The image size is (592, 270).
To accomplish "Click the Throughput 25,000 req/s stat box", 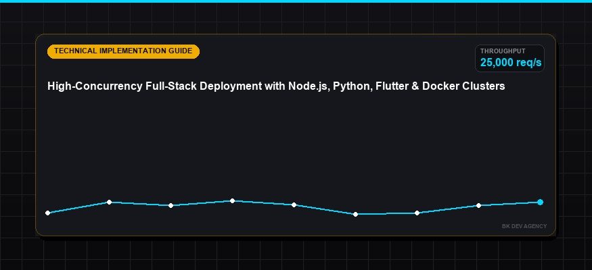I will [x=509, y=58].
